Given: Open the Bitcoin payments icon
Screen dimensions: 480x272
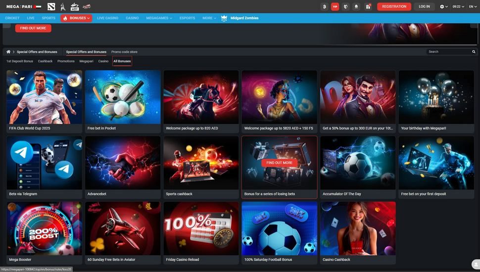Looking at the screenshot, I should point(325,6).
